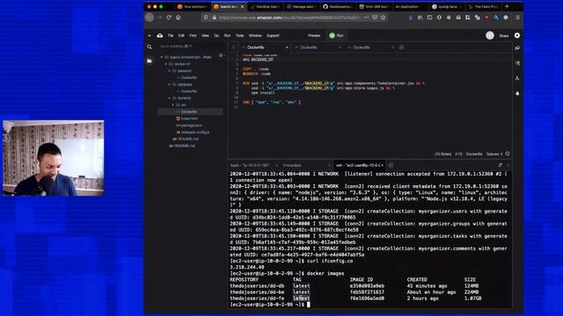The height and width of the screenshot is (316, 563).
Task: Open the Collaborate panel icon on right
Action: coord(517,48)
